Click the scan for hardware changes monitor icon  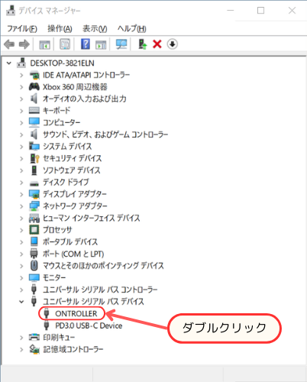(x=121, y=44)
